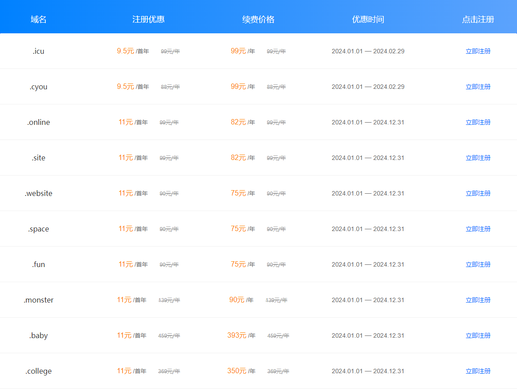Select the .website domain name cell
The width and height of the screenshot is (517, 391).
[x=39, y=193]
